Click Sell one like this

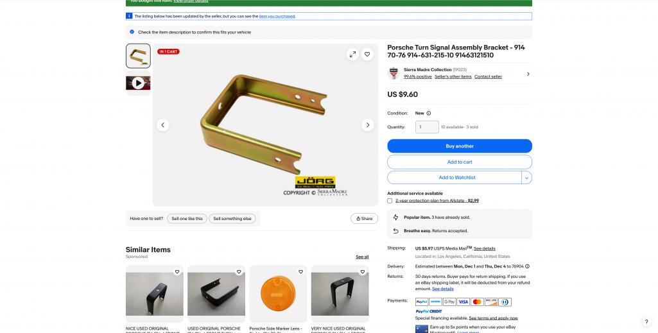pos(187,219)
